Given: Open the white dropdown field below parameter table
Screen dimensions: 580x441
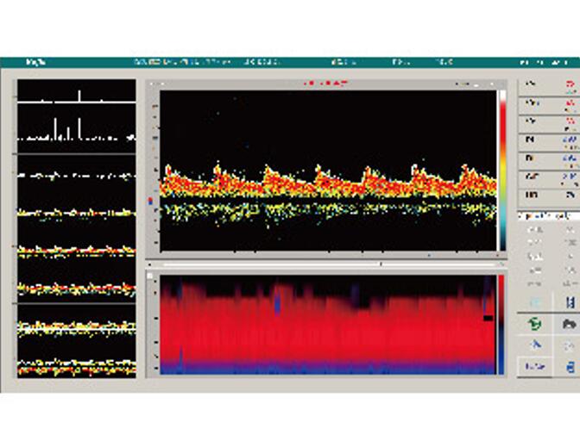Looking at the screenshot, I should click(x=547, y=214).
